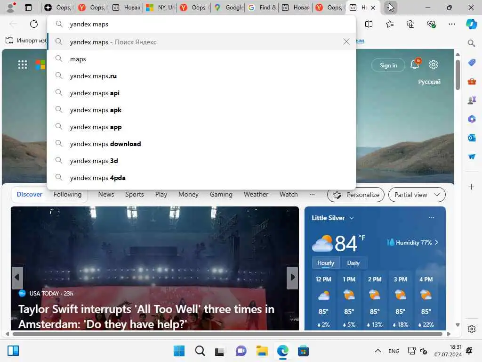Open page settings gear icon
The width and height of the screenshot is (482, 362).
click(434, 65)
